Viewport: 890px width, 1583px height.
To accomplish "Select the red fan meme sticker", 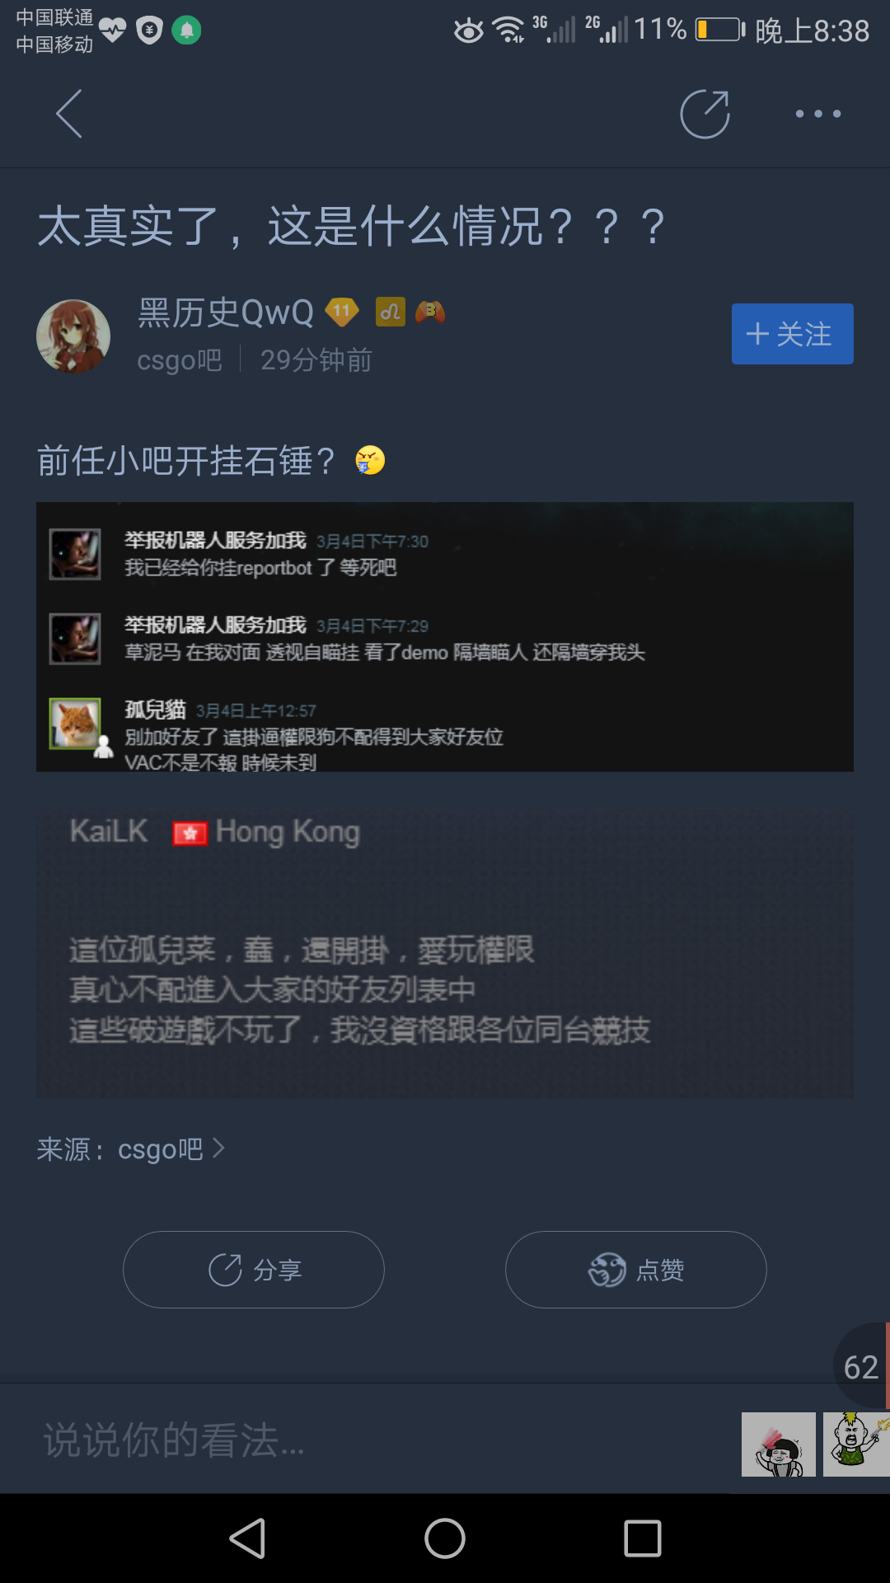I will click(779, 1444).
